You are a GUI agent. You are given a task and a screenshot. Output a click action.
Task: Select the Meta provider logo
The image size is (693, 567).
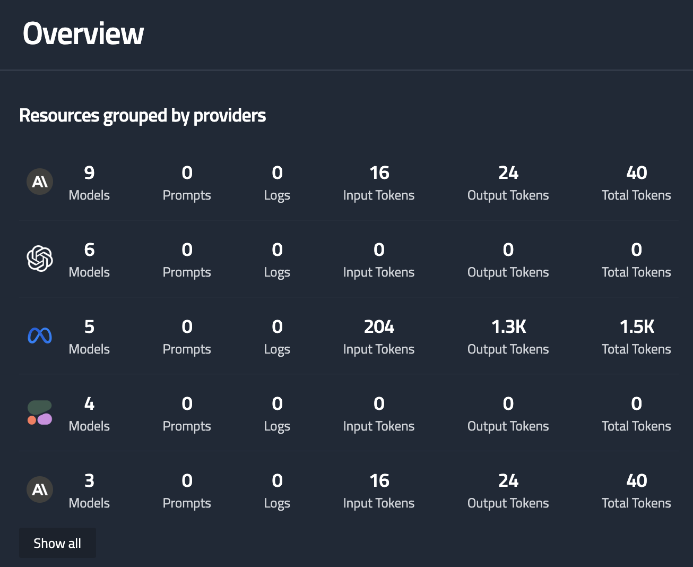(40, 336)
